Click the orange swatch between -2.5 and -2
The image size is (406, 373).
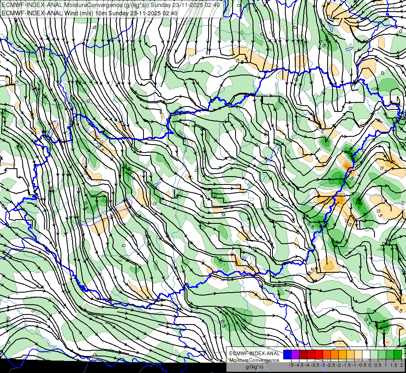pyautogui.click(x=335, y=355)
